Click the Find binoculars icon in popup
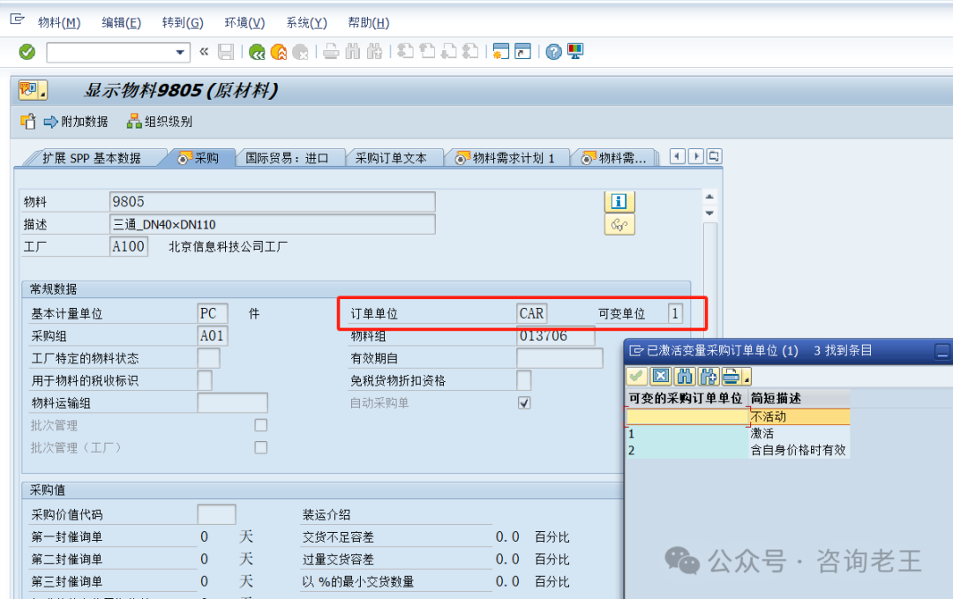 click(x=684, y=377)
